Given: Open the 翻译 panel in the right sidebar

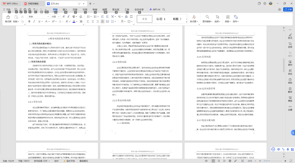Looking at the screenshot, I should pos(290,90).
